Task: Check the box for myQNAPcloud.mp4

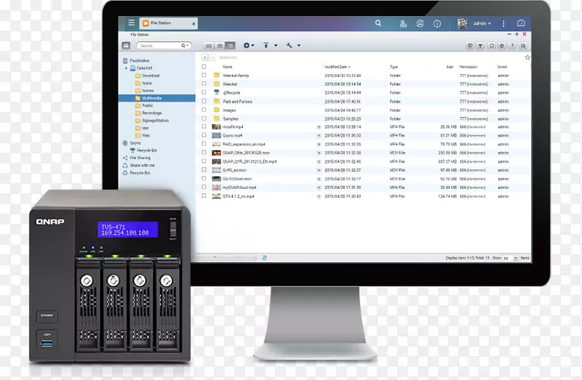Action: click(204, 187)
